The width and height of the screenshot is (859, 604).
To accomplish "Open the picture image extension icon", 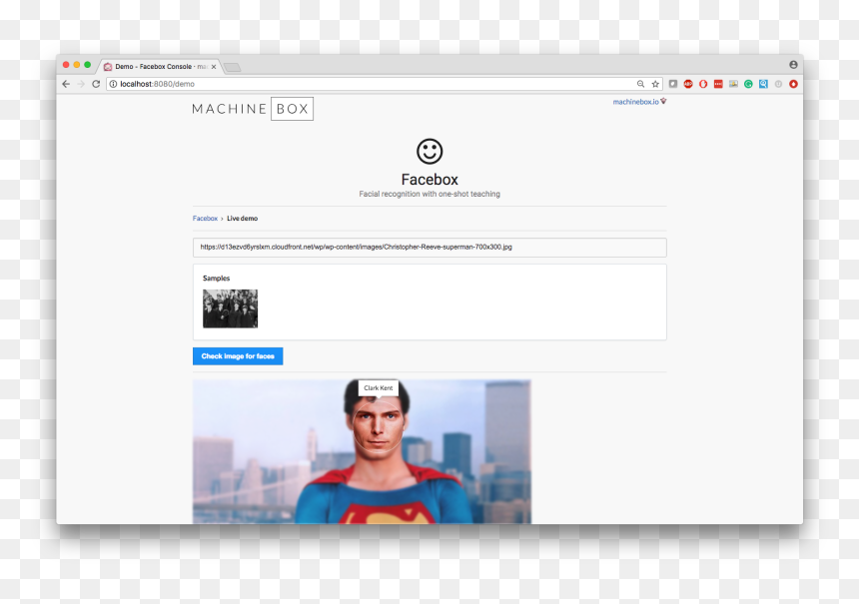I will tap(733, 84).
